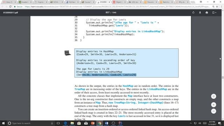Screen dimensions: 224x126
Task: Click the "Display entries in ascending order of key" line
Action: [x=105, y=60]
